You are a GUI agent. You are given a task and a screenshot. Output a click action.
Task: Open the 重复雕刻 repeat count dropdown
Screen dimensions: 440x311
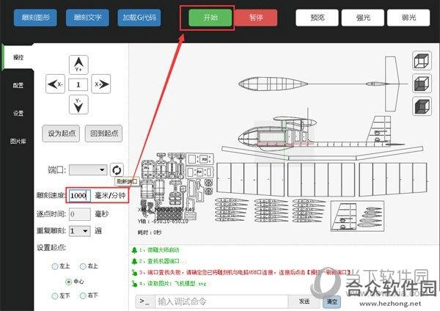80,231
